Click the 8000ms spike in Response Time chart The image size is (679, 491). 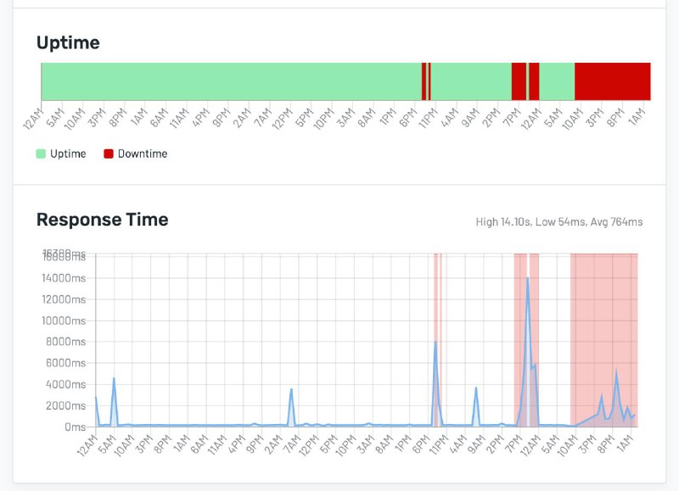435,342
